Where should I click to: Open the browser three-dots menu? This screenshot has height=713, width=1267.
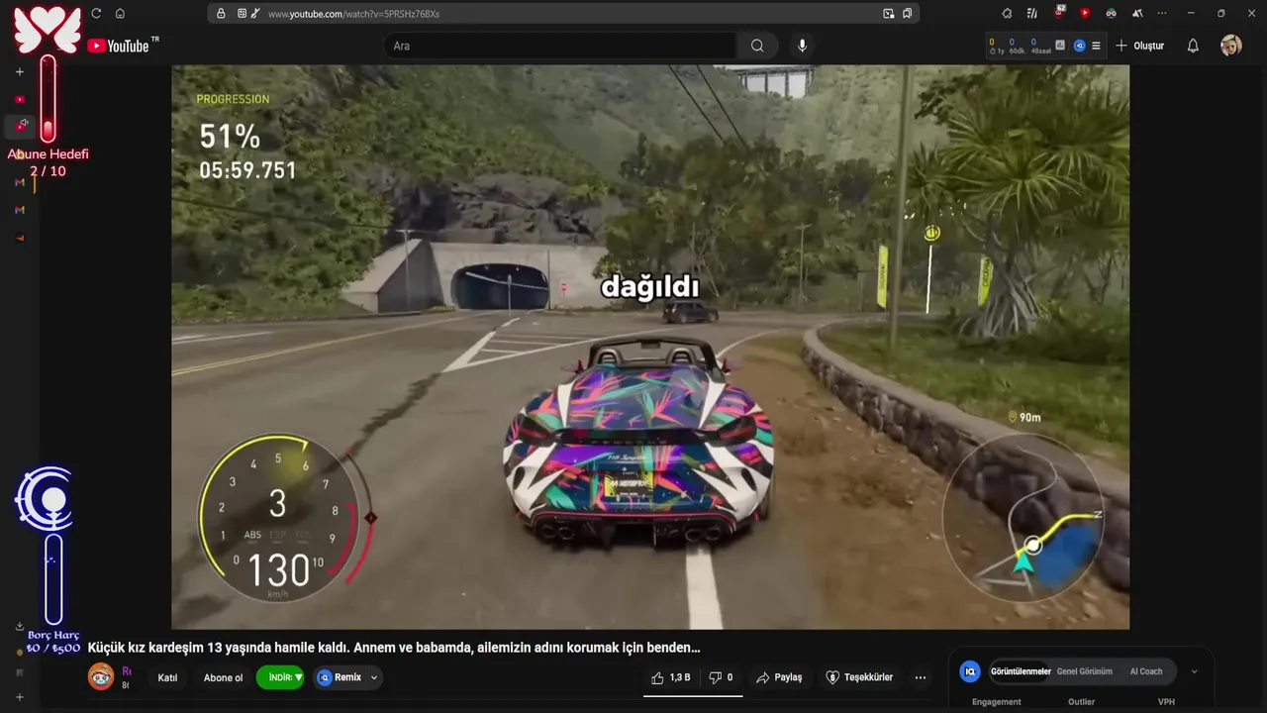click(1162, 13)
